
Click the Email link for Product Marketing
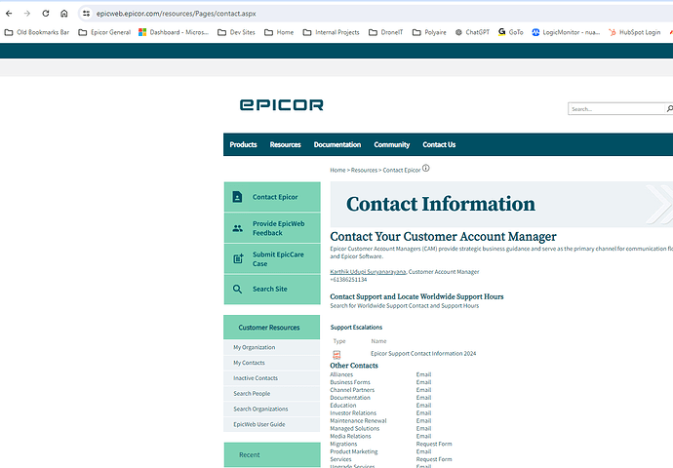tap(423, 451)
